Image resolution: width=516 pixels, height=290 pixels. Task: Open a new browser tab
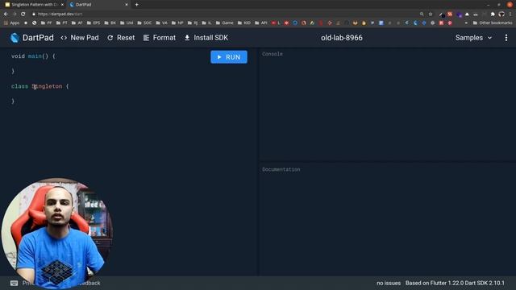(x=136, y=5)
